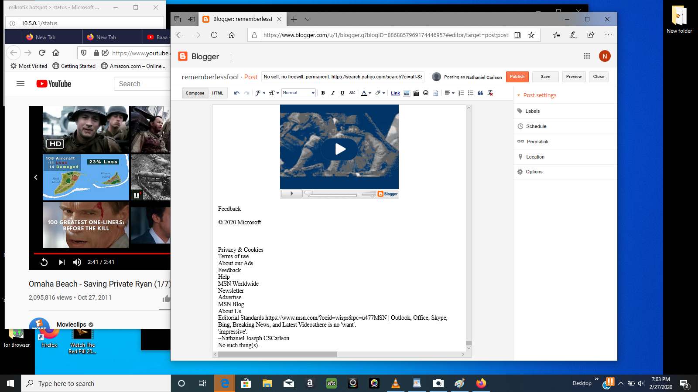The width and height of the screenshot is (698, 392).
Task: Open the text background highlight color picker
Action: pyautogui.click(x=380, y=93)
